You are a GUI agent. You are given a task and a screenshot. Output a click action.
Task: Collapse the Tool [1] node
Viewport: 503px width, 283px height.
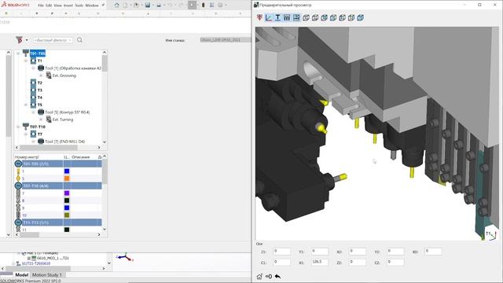[x=33, y=68]
